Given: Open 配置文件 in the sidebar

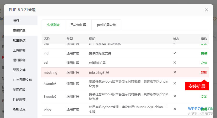Looking at the screenshot, I should click(x=21, y=70).
